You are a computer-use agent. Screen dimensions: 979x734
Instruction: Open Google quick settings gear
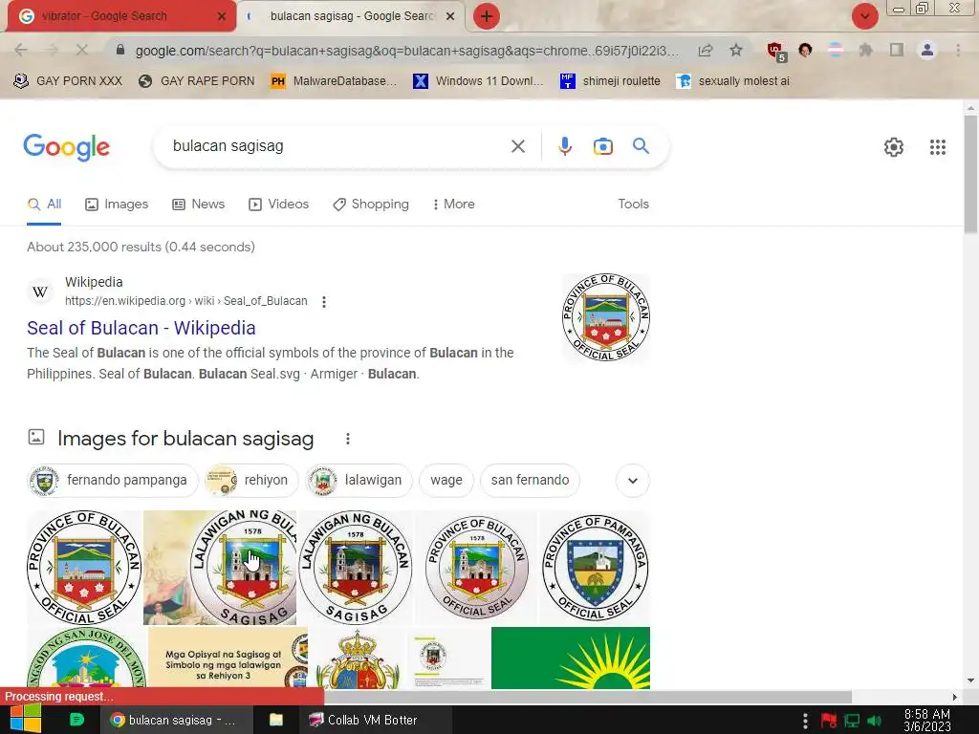(x=894, y=147)
